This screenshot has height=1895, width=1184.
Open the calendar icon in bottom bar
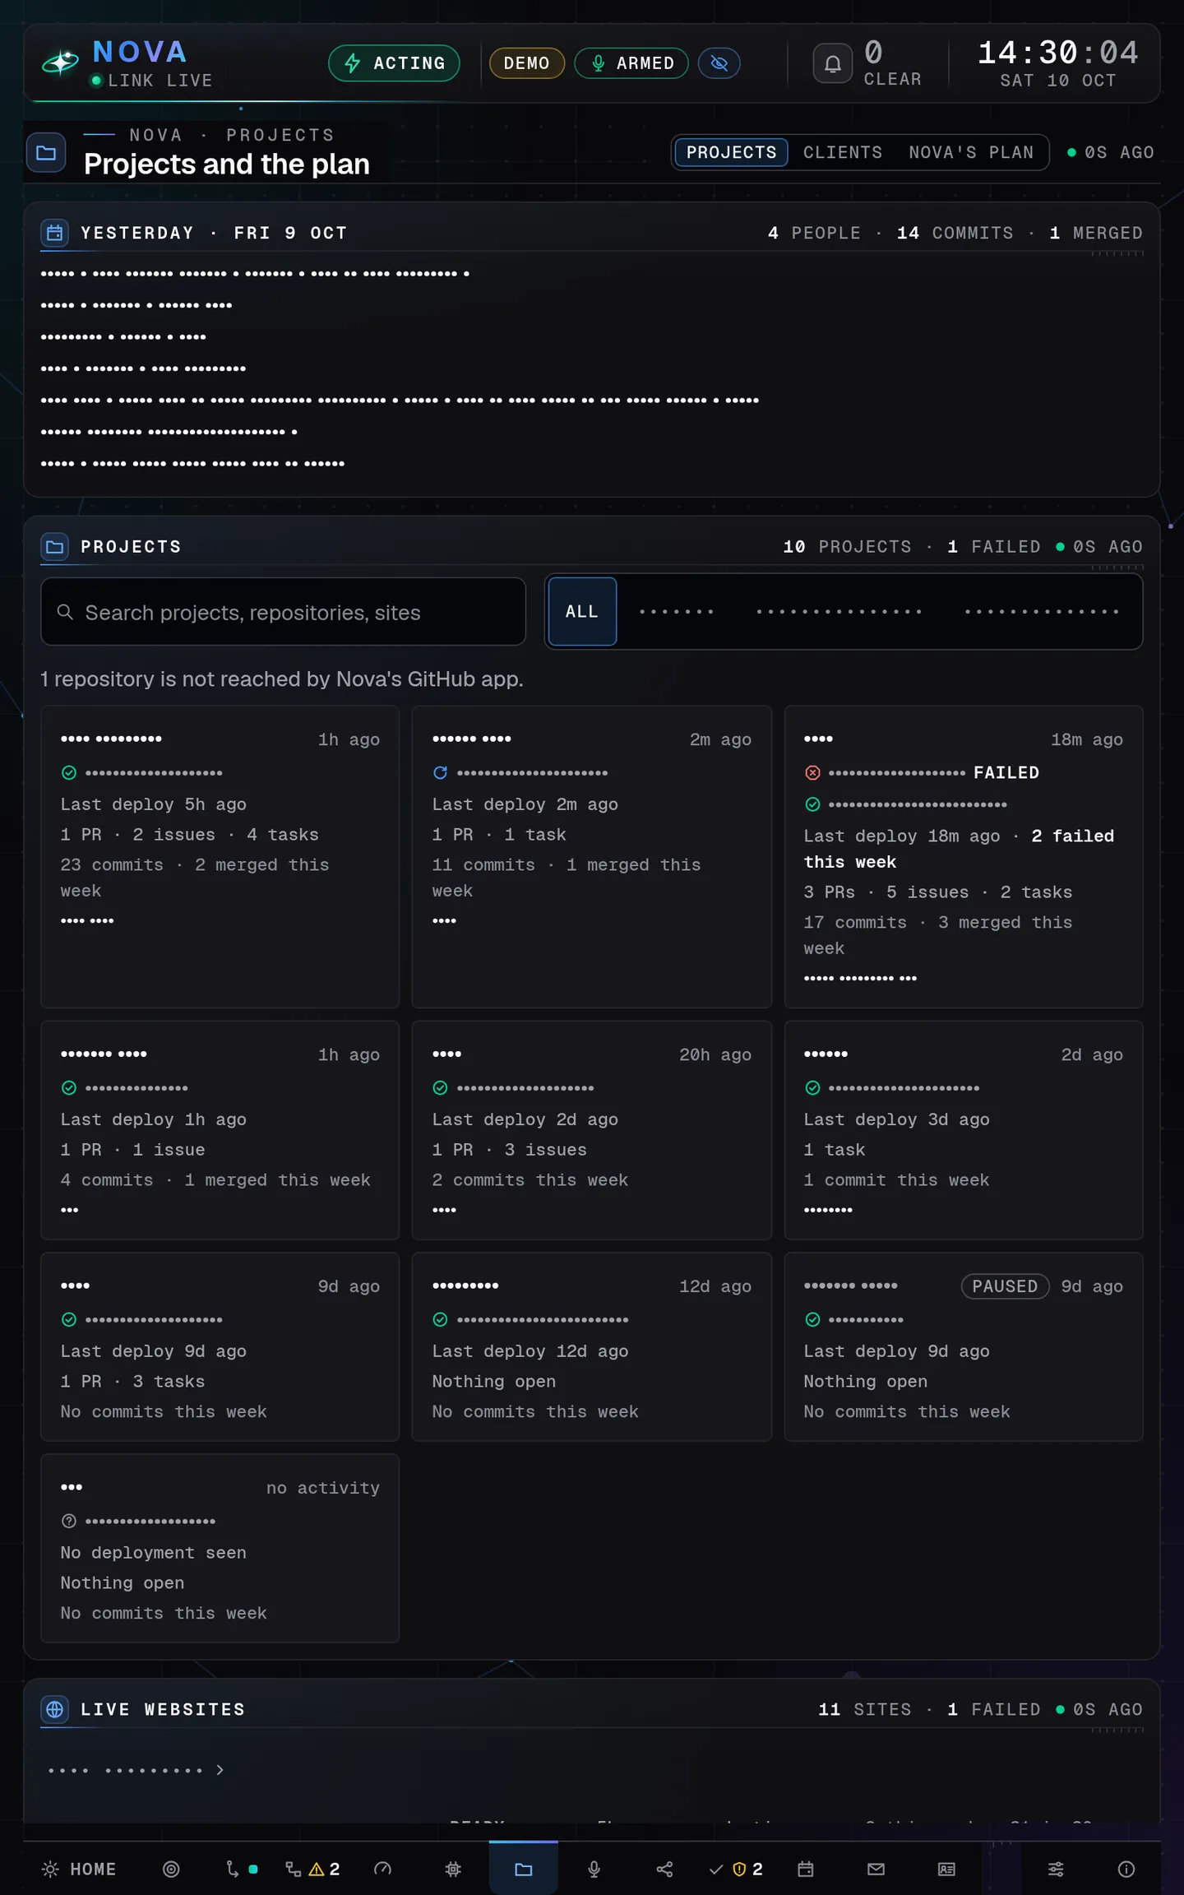[806, 1869]
